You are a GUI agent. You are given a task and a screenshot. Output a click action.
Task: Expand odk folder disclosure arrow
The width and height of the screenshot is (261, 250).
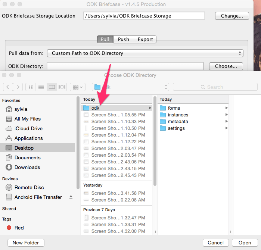coord(150,108)
